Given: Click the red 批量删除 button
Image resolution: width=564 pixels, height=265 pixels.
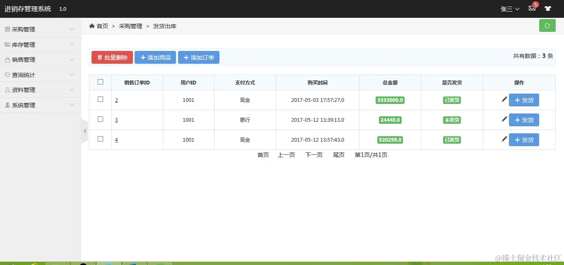Looking at the screenshot, I should click(x=112, y=58).
